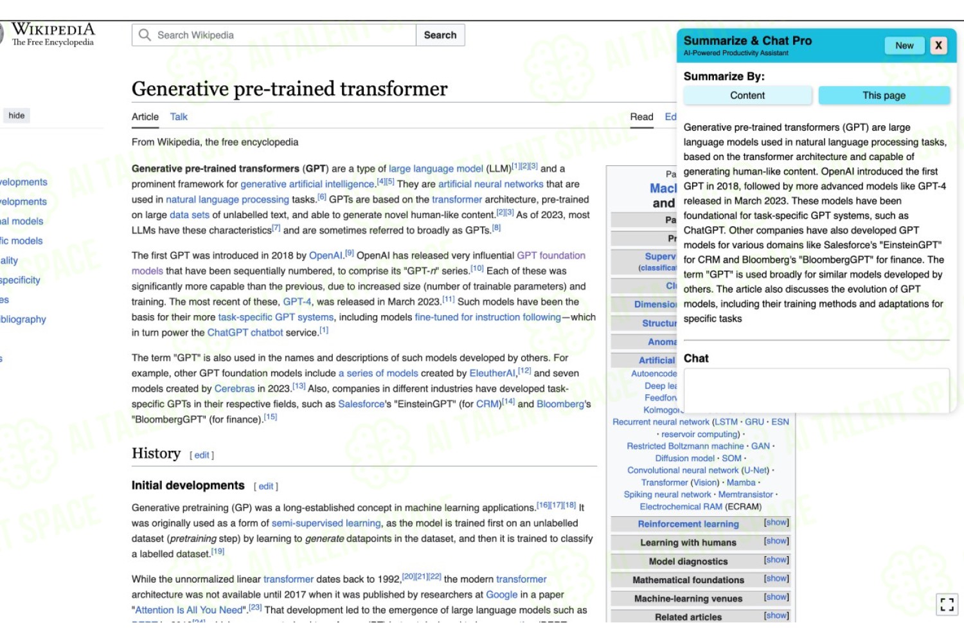
Task: Open the LSTM link
Action: click(726, 422)
